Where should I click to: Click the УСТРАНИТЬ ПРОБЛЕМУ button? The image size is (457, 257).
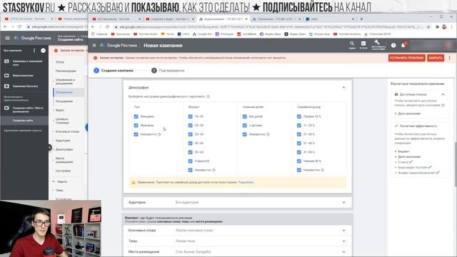407,58
